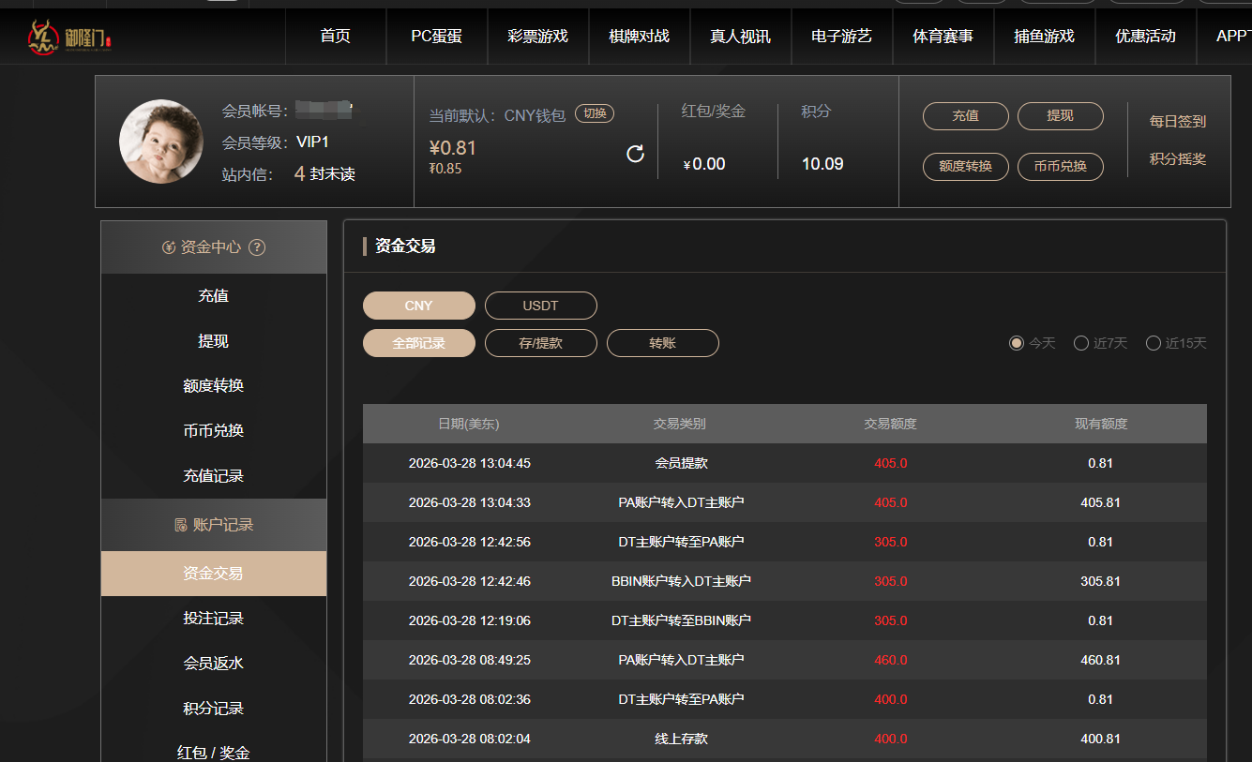Screen dimensions: 1252x762
Task: Click the refresh balance icon
Action: 635,154
